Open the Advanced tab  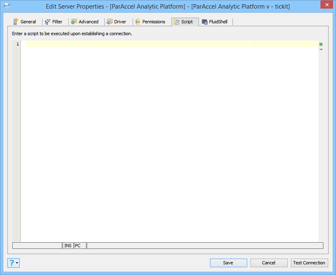(85, 22)
